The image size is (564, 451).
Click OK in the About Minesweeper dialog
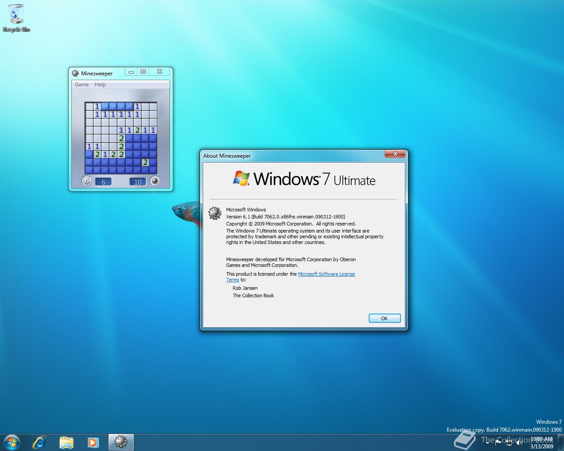click(x=385, y=318)
